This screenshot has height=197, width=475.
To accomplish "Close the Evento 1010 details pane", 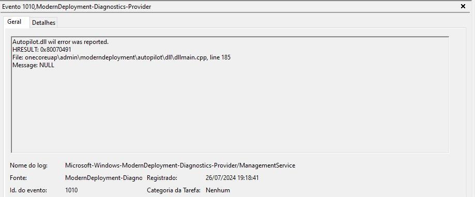I will tap(463, 6).
